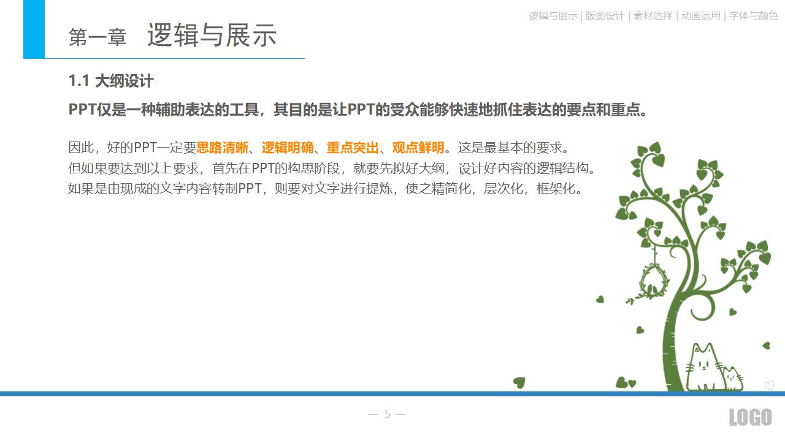Viewport: 785px width, 441px height.
Task: Select the line beginning 如果是由现成的文字内容转制PPT
Action: 325,189
